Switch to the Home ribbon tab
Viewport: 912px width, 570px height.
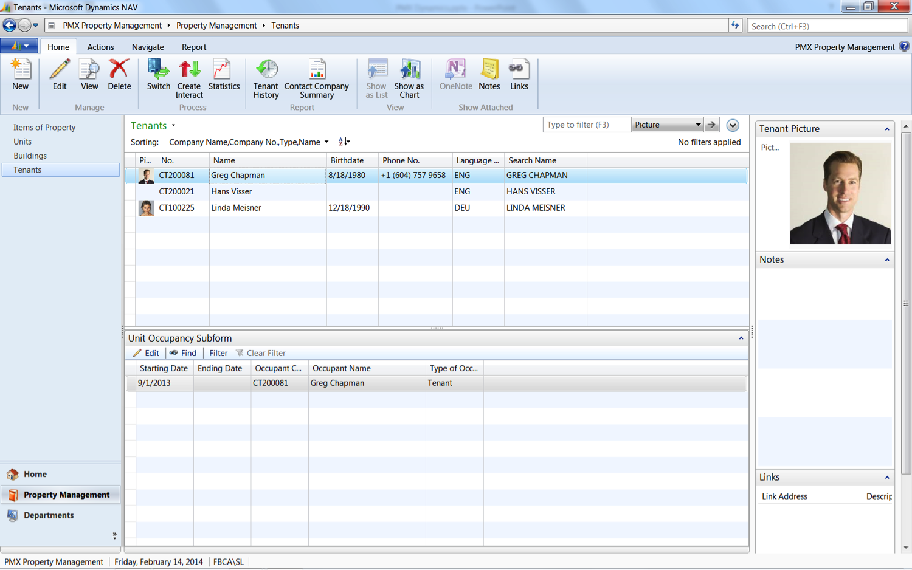[x=58, y=47]
